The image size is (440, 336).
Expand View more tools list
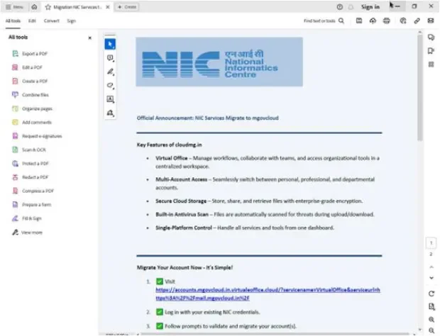pos(31,232)
